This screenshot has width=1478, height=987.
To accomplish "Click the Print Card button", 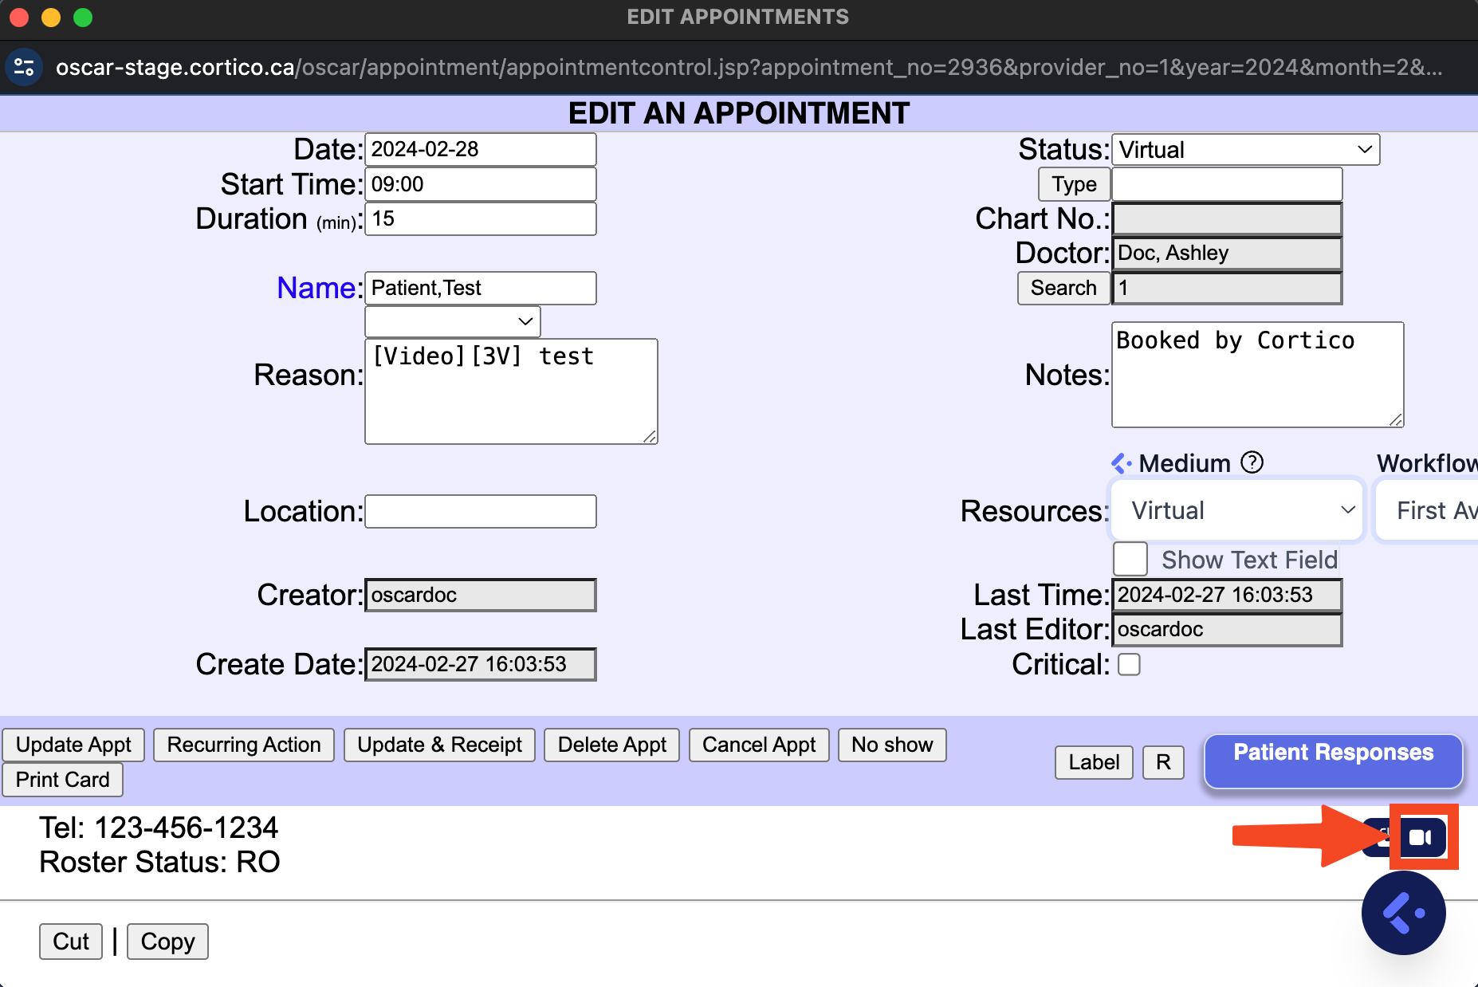I will click(63, 780).
